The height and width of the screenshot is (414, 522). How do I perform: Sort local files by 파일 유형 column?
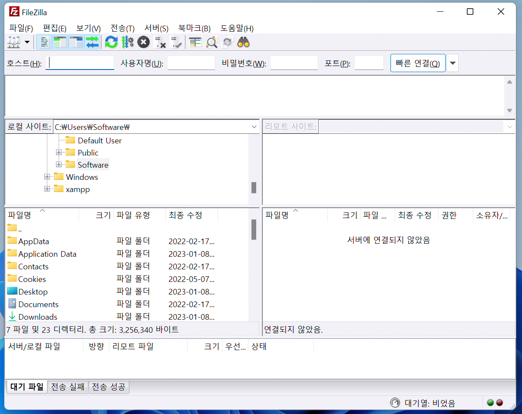click(139, 215)
